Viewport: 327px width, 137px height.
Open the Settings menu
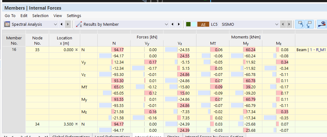point(74,15)
